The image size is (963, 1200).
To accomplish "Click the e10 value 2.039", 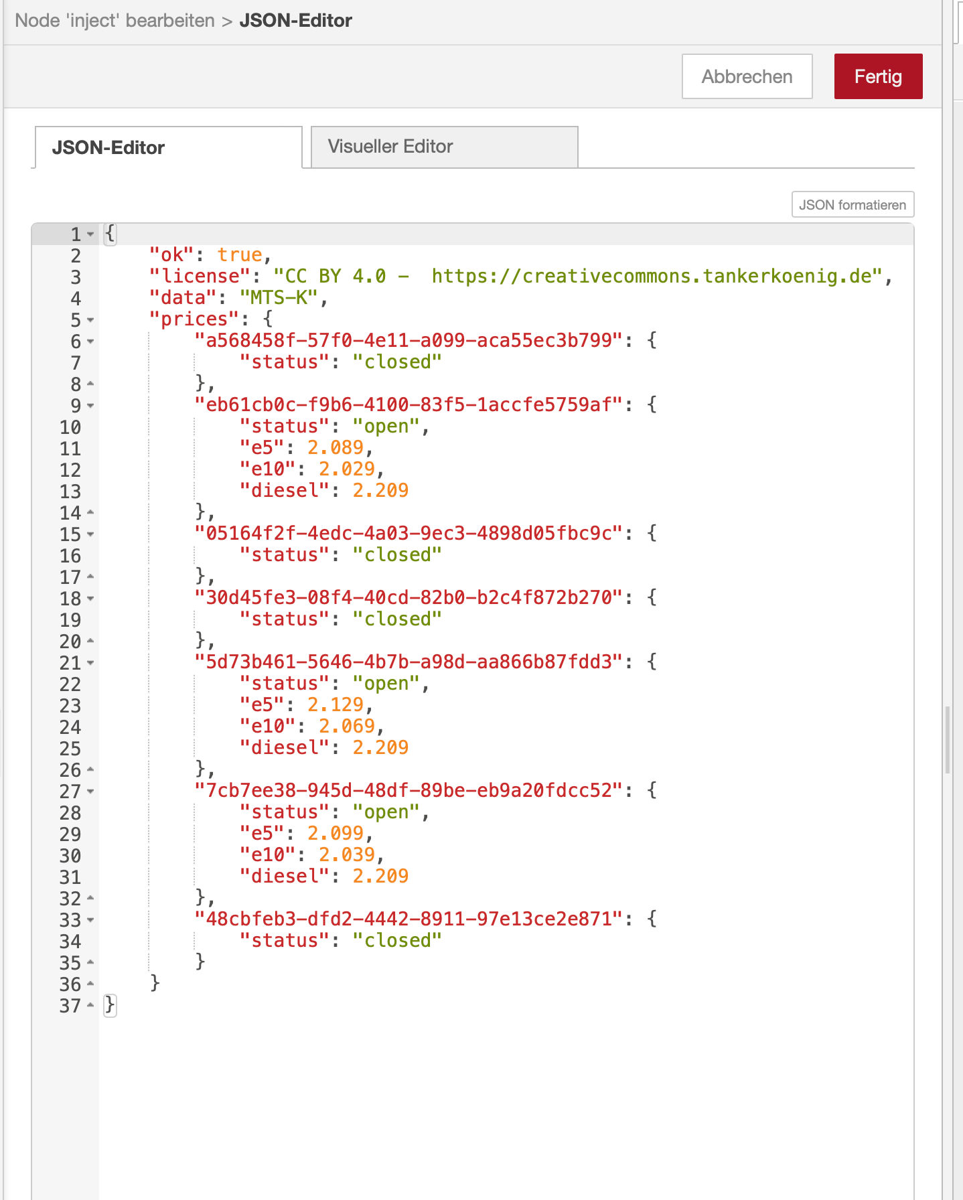I will [x=347, y=855].
